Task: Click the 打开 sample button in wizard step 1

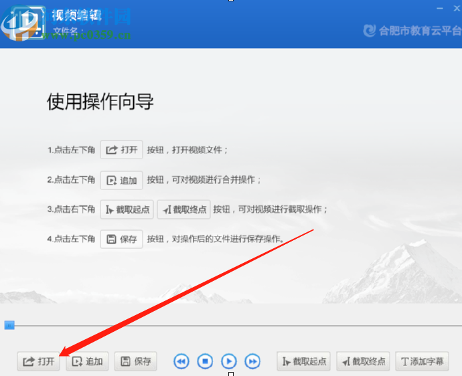Action: click(x=121, y=150)
